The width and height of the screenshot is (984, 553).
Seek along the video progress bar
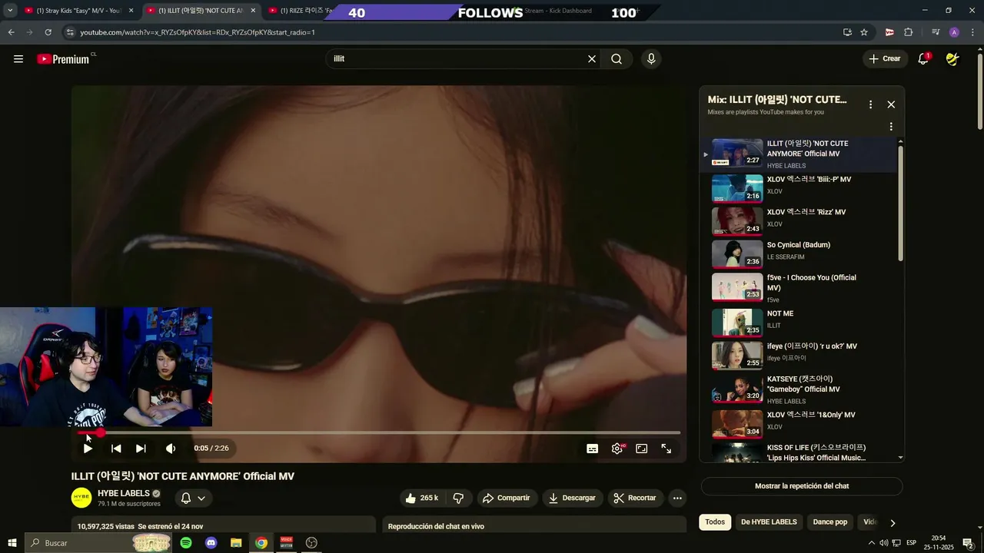pos(379,433)
